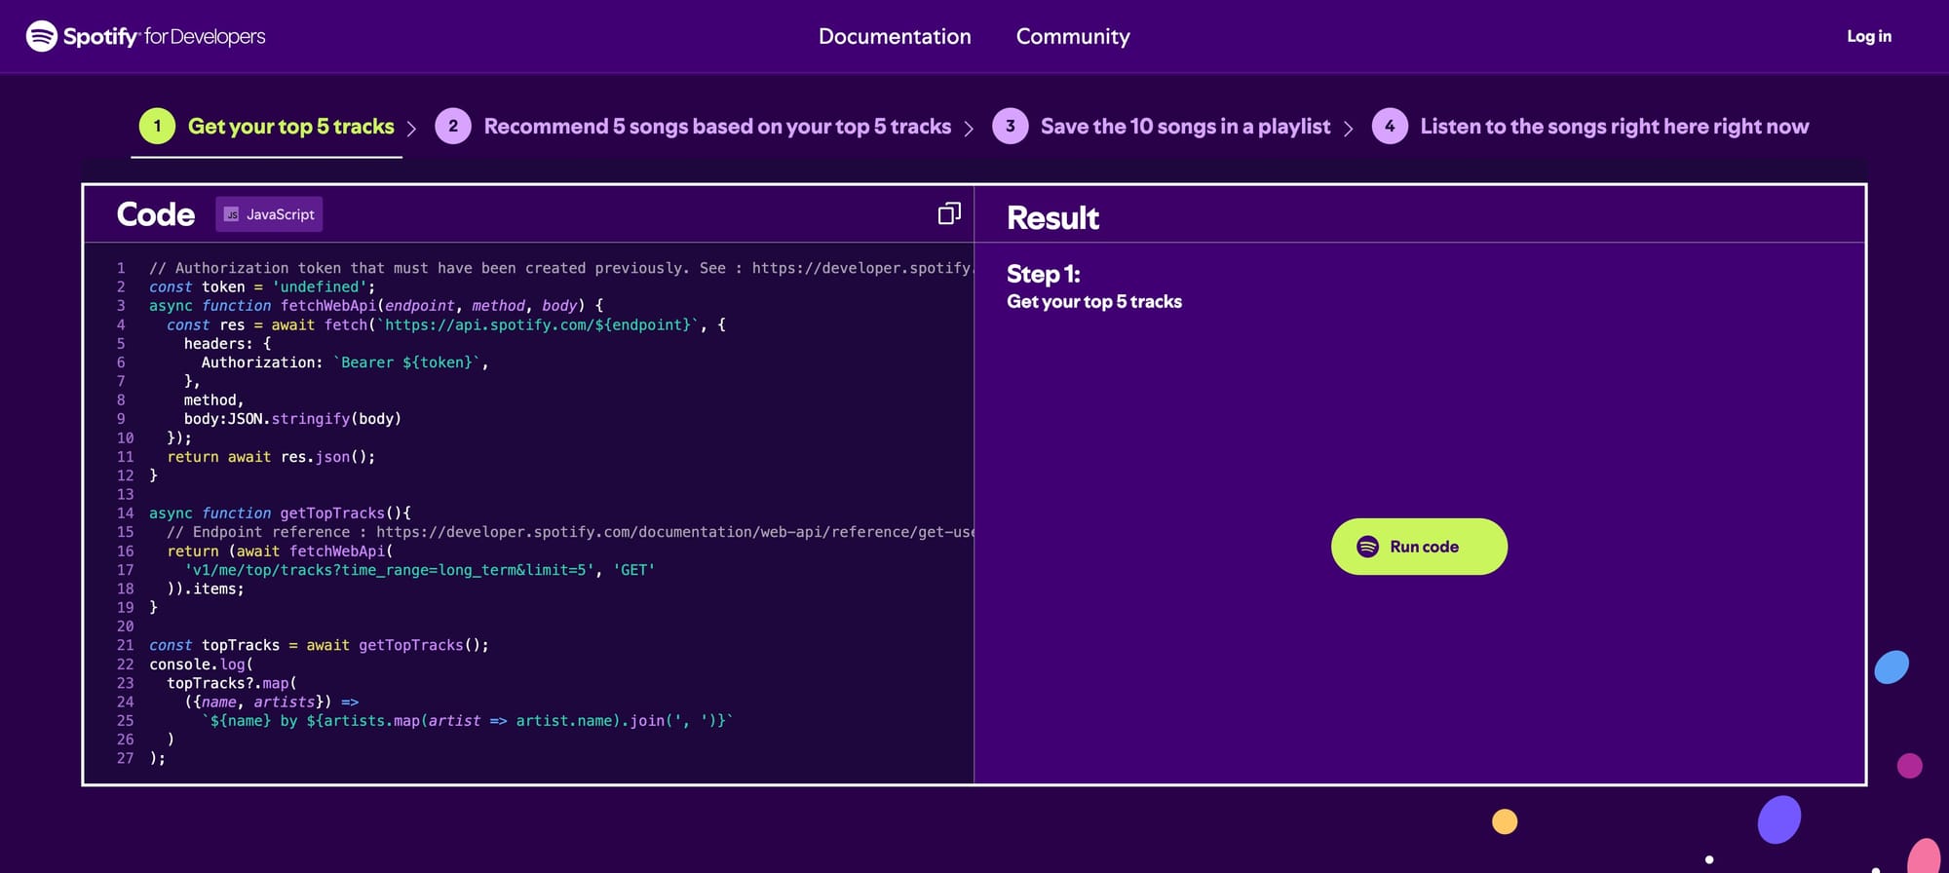1949x873 pixels.
Task: Select step number 4 circle
Action: 1390,126
